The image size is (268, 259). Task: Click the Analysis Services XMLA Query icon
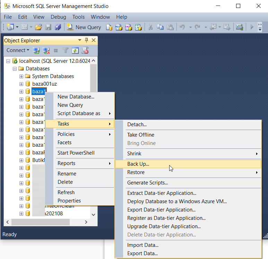pos(138,27)
